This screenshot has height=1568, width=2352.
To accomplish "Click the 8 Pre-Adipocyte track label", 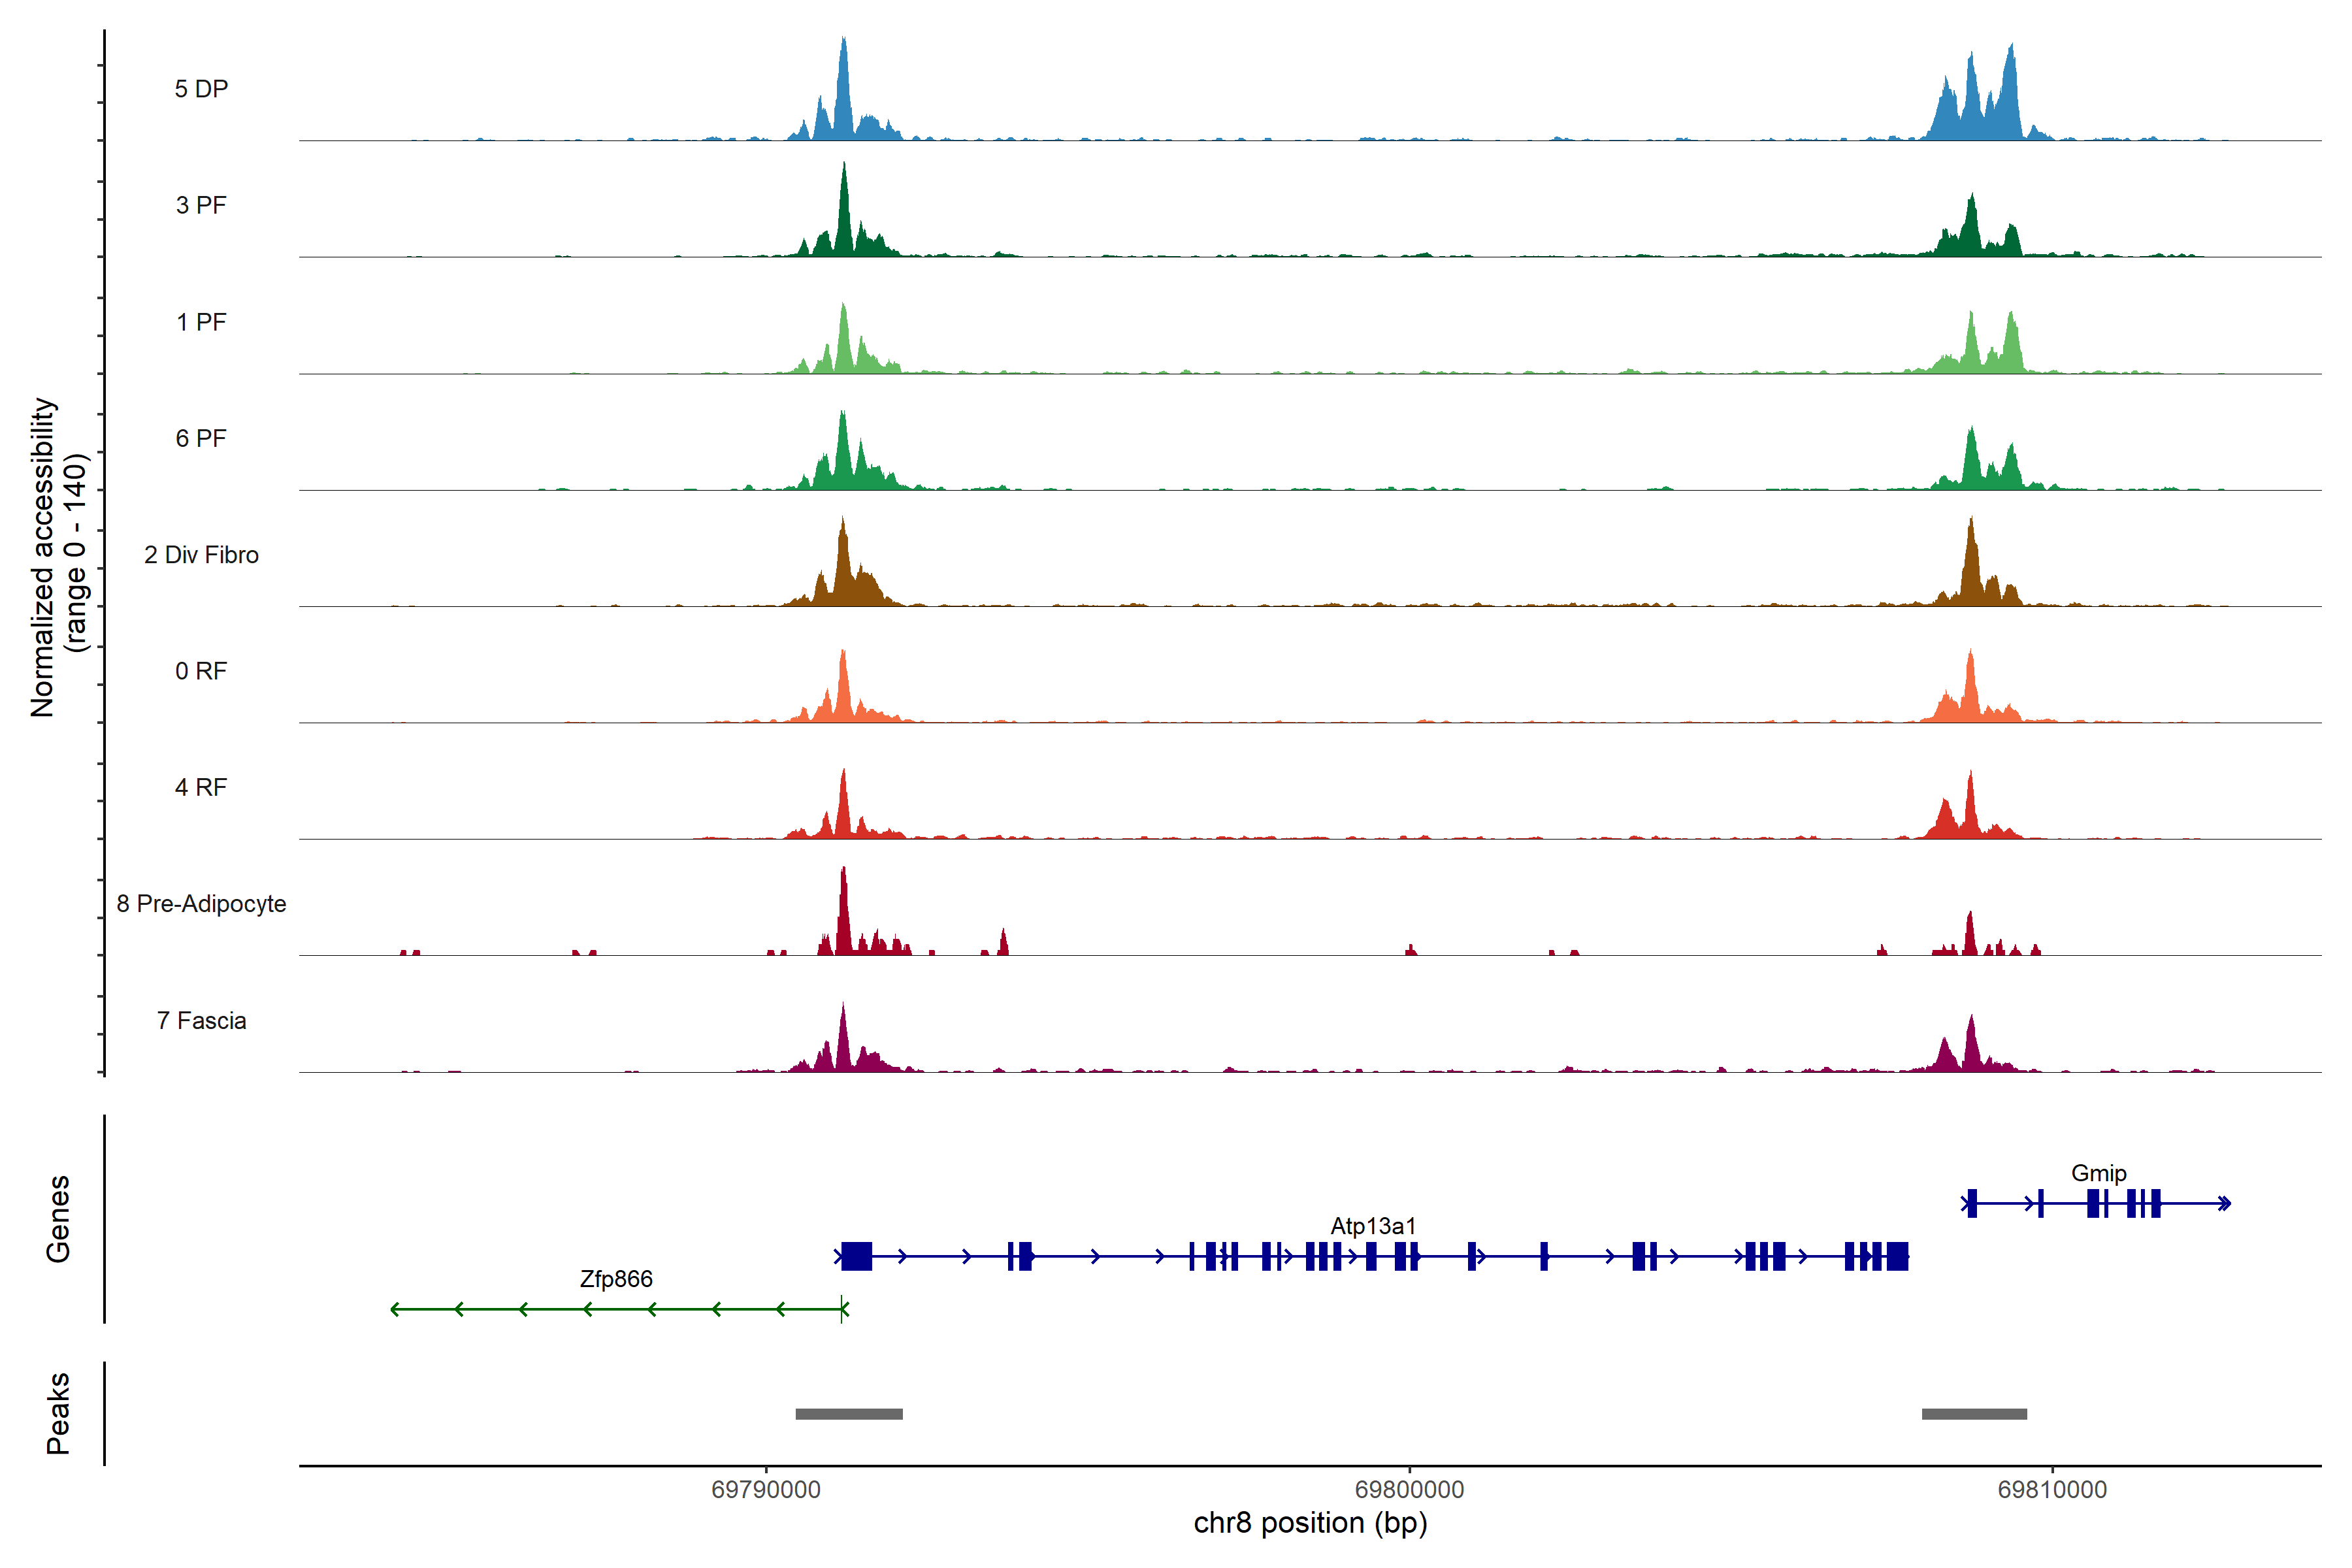I will pos(201,904).
